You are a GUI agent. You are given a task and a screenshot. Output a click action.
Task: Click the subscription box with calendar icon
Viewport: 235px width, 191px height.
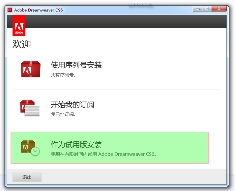30,108
